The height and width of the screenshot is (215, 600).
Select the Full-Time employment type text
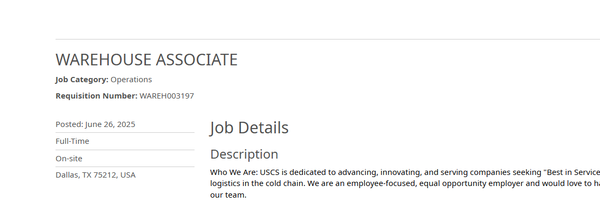coord(72,141)
